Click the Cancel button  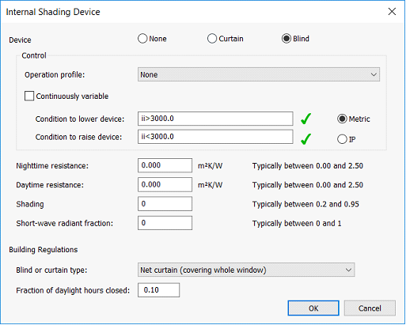[x=370, y=308]
